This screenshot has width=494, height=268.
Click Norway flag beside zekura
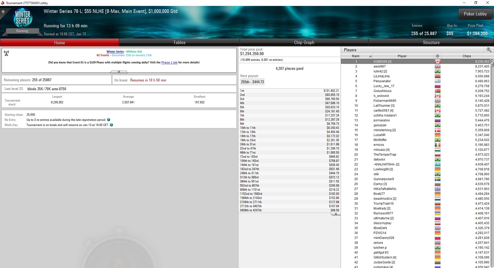437,243
